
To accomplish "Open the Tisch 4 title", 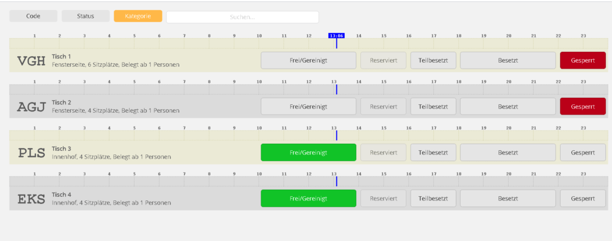I will point(62,194).
